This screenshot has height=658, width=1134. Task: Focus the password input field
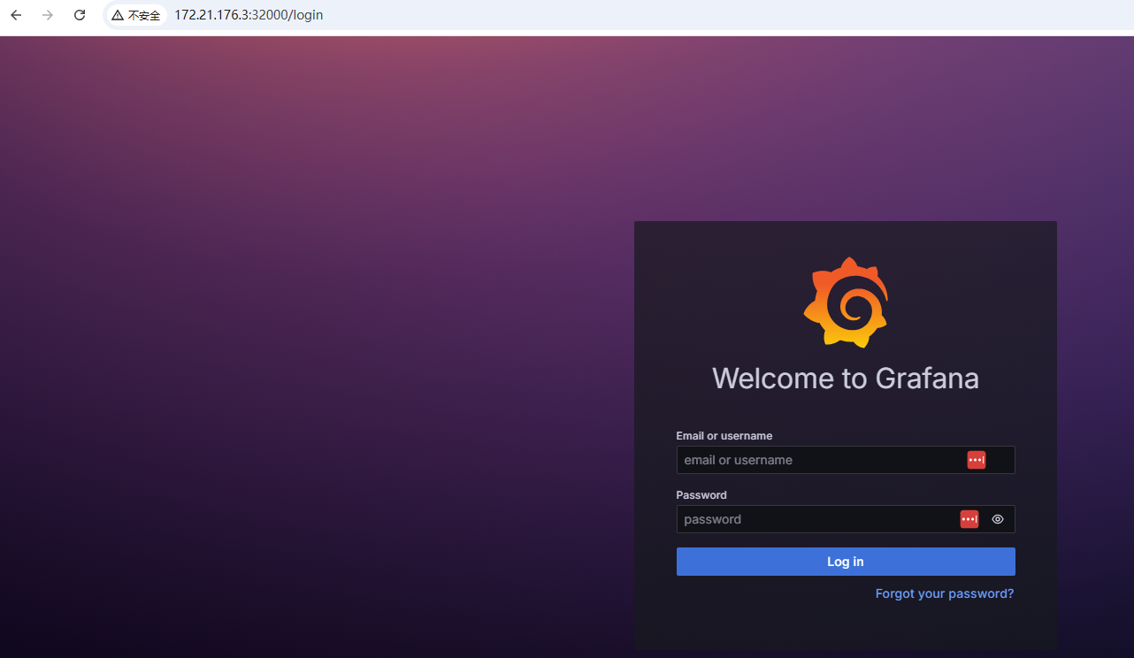coord(846,519)
